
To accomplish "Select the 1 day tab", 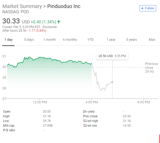I will coord(8,40).
